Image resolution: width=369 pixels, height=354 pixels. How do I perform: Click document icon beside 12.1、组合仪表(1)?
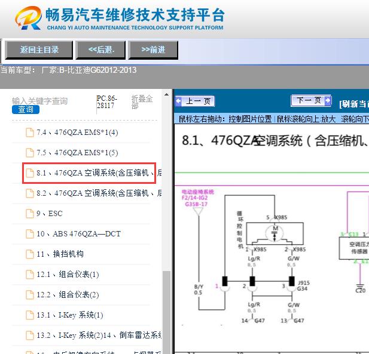[x=30, y=275]
